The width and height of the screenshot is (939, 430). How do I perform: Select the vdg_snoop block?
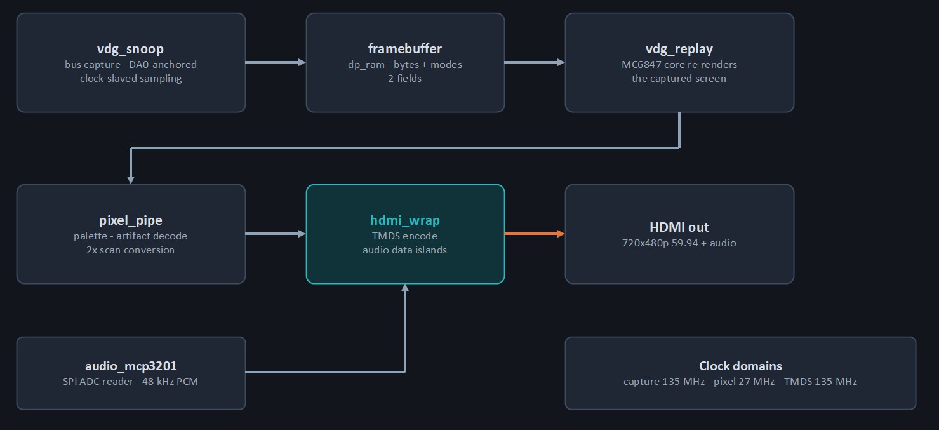[131, 63]
